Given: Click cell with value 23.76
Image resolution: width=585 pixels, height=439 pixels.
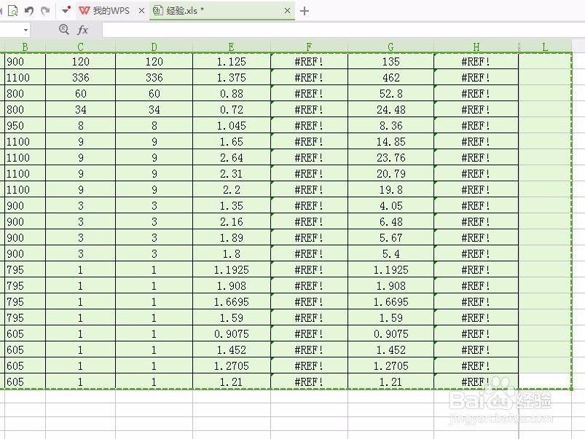Looking at the screenshot, I should tap(390, 158).
